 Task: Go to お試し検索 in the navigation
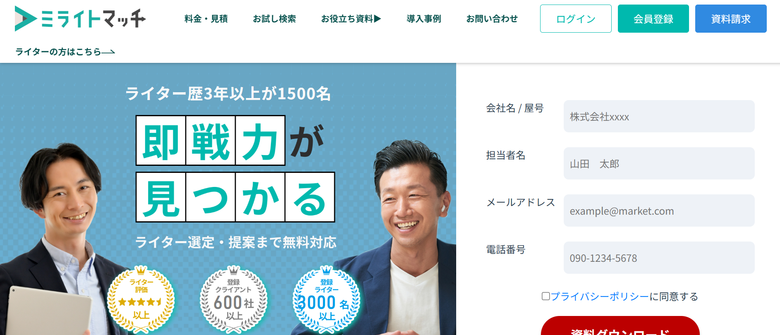[274, 19]
